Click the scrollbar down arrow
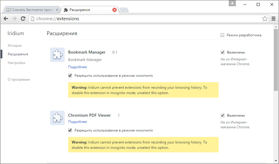This screenshot has width=279, height=164. click(276, 161)
